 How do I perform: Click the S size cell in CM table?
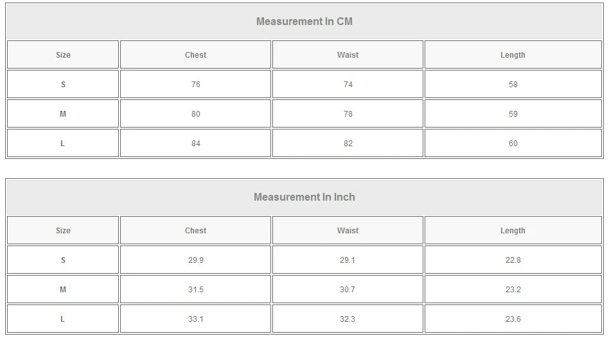(63, 85)
